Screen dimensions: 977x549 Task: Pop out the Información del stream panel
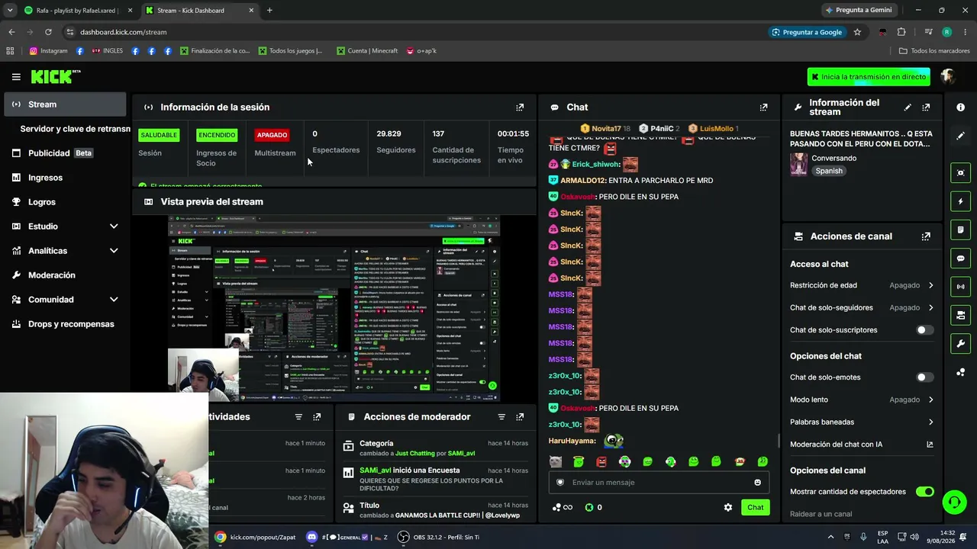tap(926, 108)
